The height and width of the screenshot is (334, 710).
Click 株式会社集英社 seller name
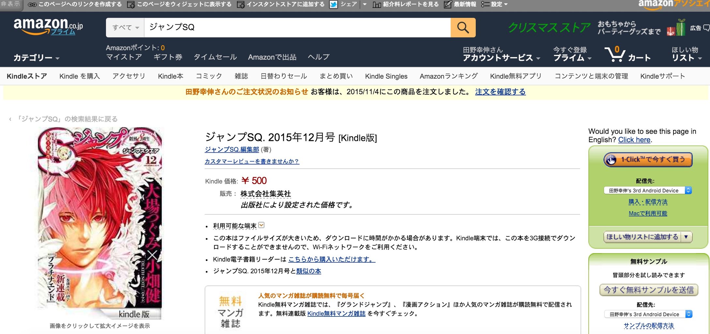(x=266, y=194)
